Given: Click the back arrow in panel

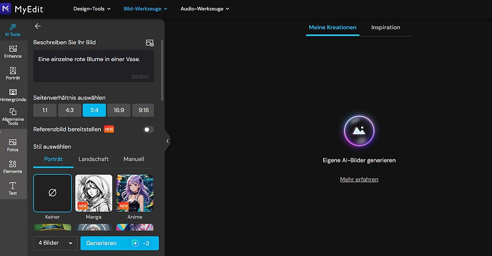Looking at the screenshot, I should 38,26.
